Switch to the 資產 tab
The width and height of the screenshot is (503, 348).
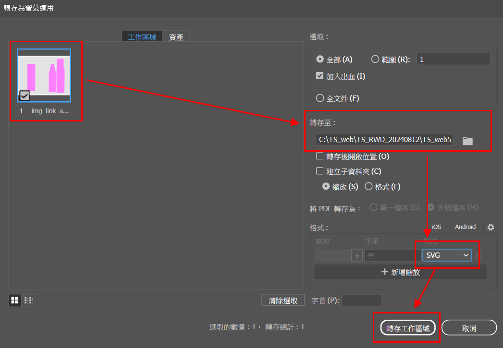pyautogui.click(x=176, y=37)
